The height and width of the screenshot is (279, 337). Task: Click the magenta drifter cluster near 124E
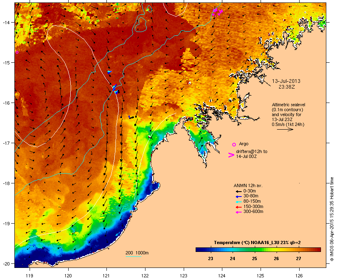coord(217,11)
